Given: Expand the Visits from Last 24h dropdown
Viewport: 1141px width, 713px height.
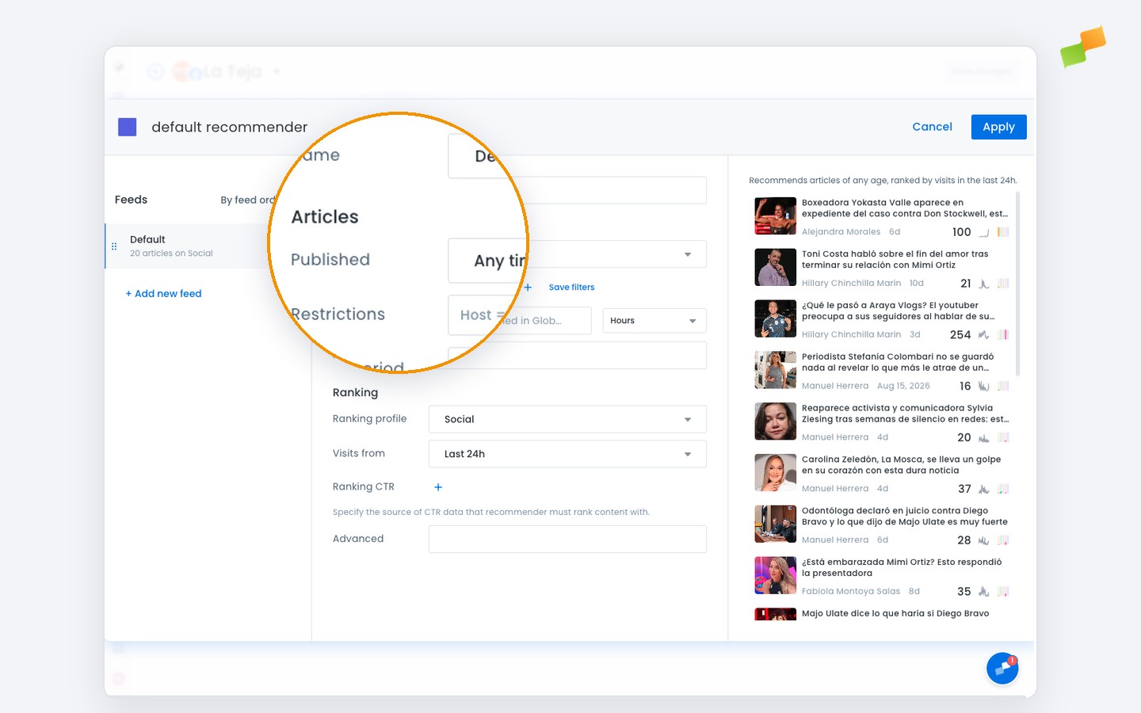Looking at the screenshot, I should click(567, 454).
